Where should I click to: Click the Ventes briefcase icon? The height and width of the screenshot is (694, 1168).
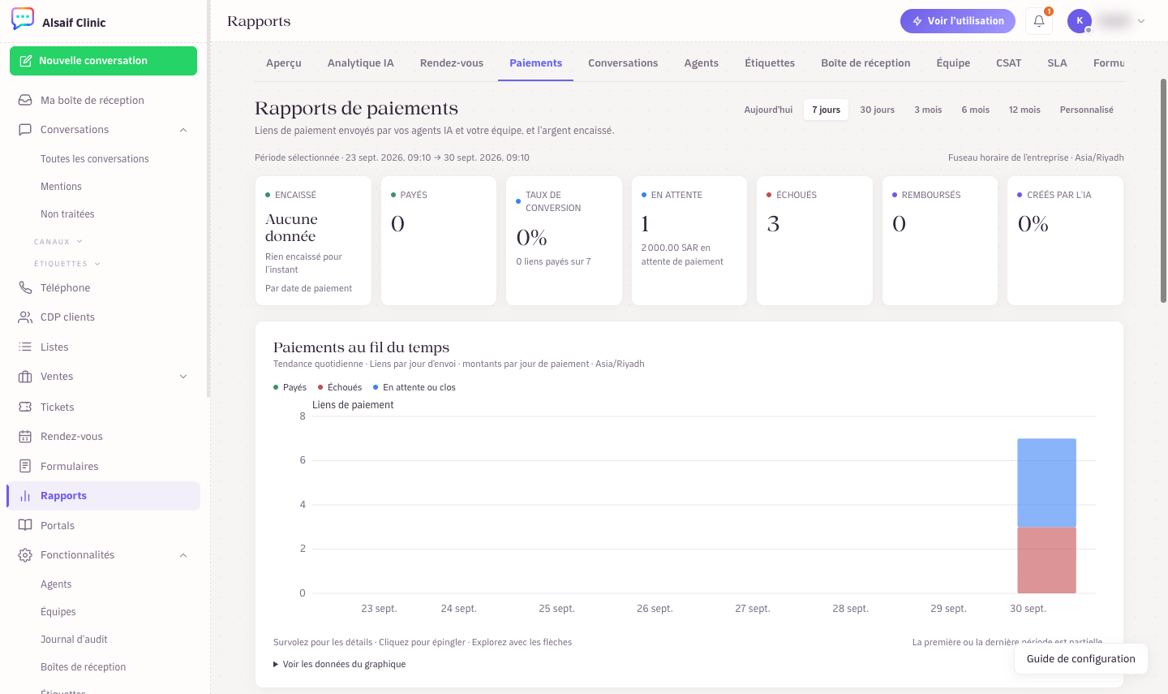click(25, 377)
